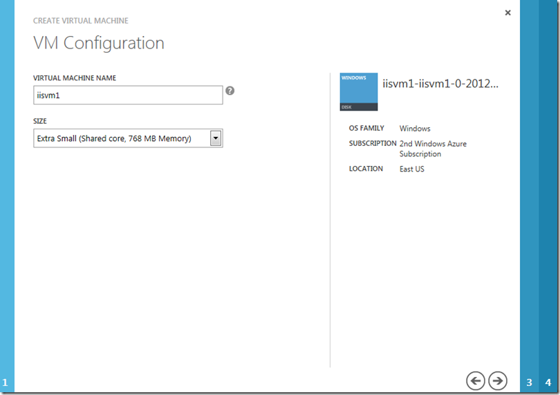Image resolution: width=560 pixels, height=395 pixels.
Task: Jump to wizard step 3
Action: [530, 383]
